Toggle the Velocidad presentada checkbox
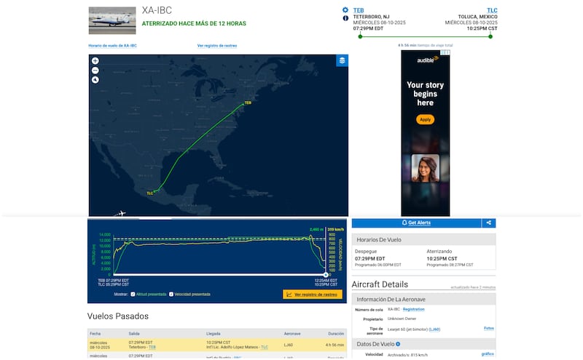Screen dimensions: 583x360 171,295
